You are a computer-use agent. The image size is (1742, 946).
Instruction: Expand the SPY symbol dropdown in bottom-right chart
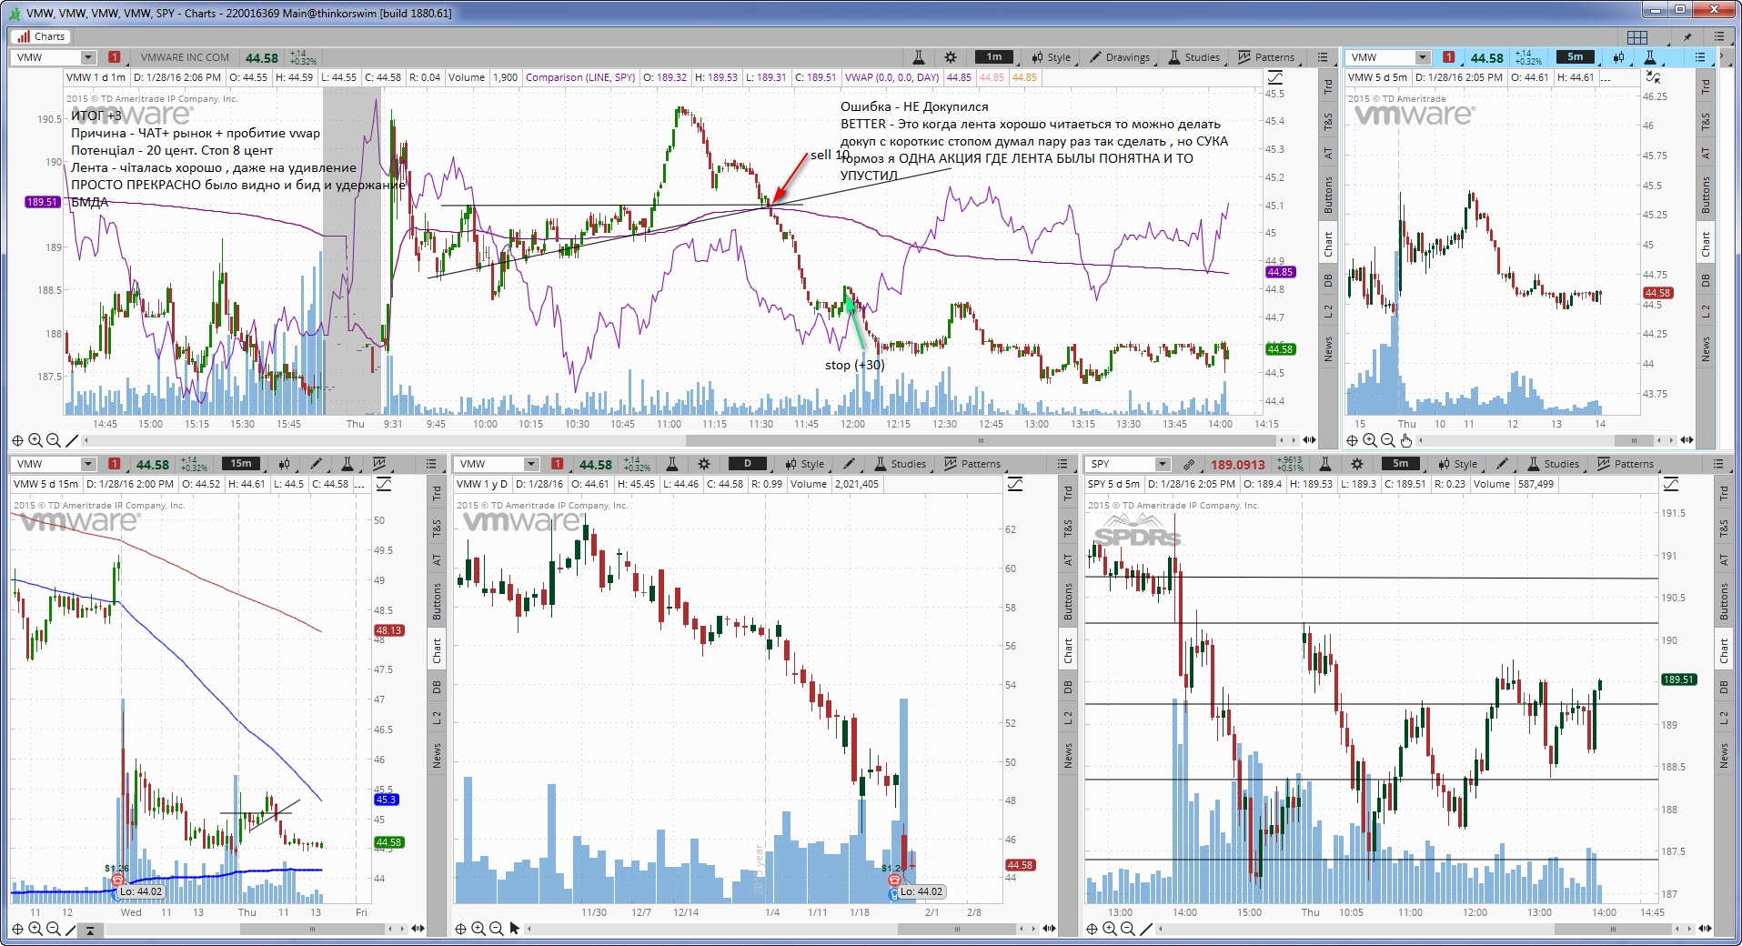1162,464
